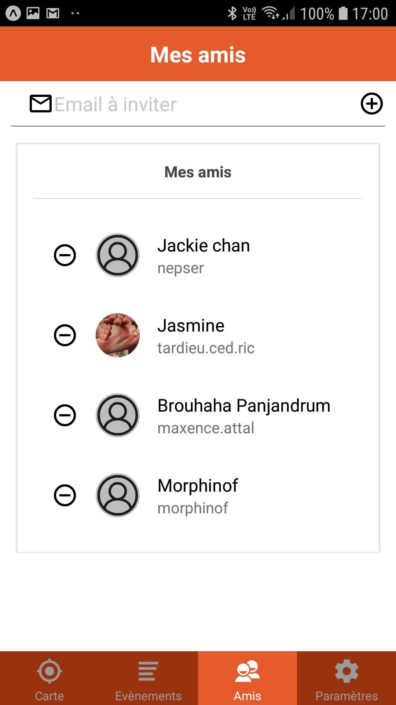Open Brouhaha Panjandrum's avatar icon
The height and width of the screenshot is (705, 396).
(x=118, y=415)
